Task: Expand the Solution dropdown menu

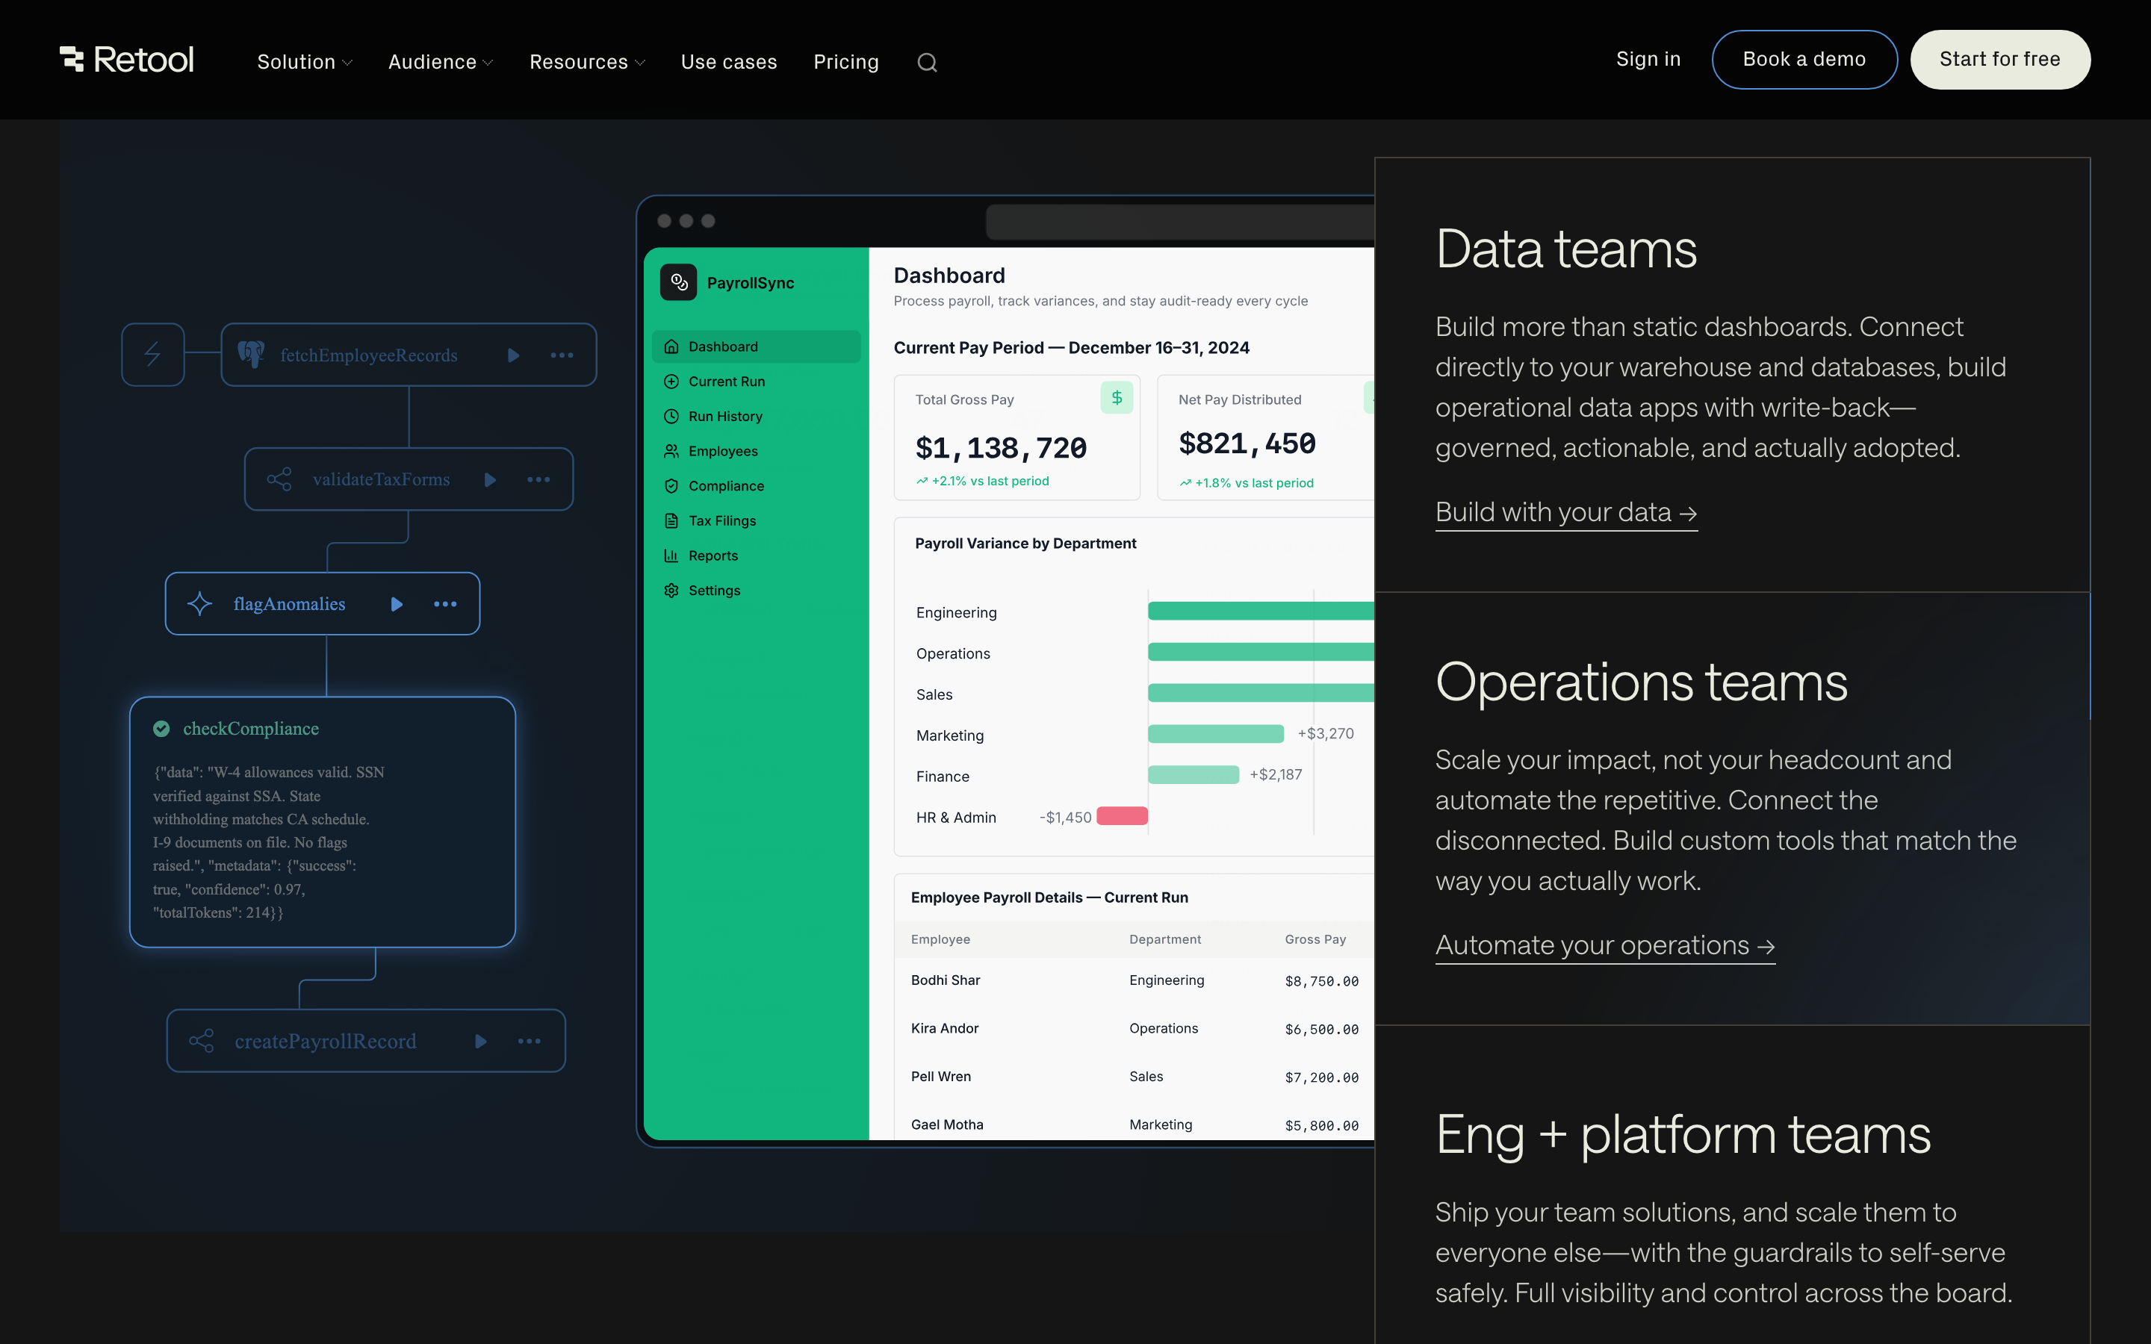Action: click(305, 61)
